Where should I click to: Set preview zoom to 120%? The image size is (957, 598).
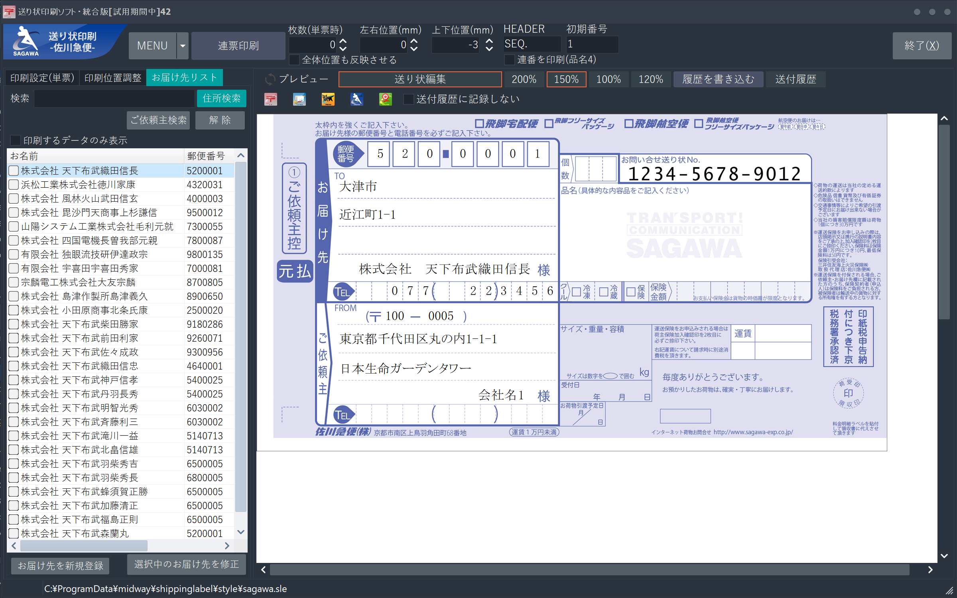click(651, 79)
